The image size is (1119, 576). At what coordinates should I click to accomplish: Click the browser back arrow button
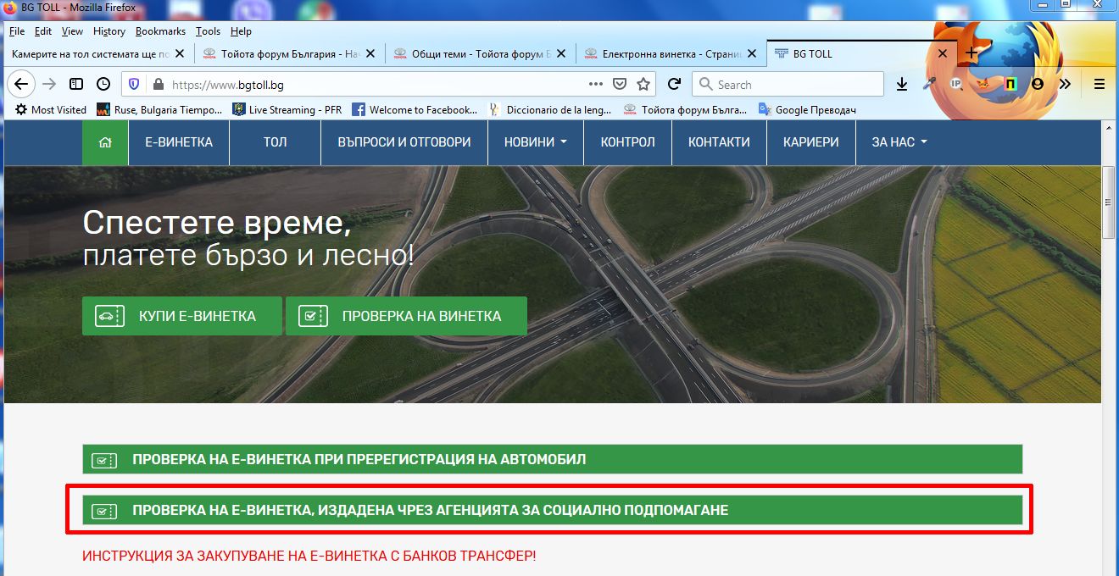coord(21,84)
